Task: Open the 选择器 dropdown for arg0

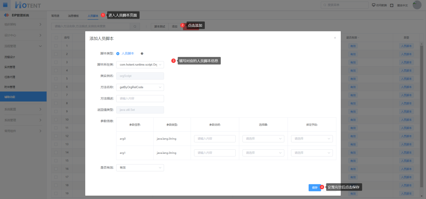Action: (263, 139)
